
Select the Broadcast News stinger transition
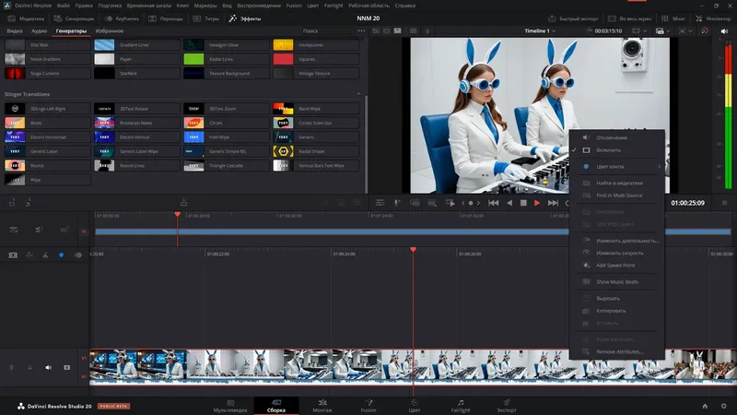[x=136, y=123]
